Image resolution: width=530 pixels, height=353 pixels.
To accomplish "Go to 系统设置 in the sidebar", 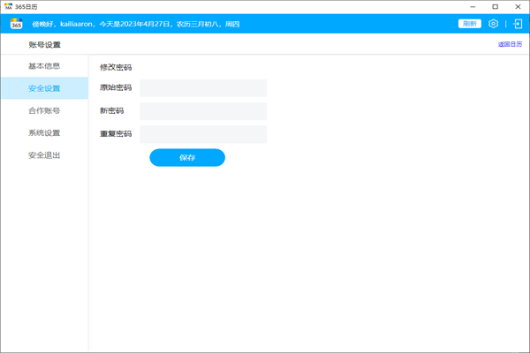I will coord(44,133).
